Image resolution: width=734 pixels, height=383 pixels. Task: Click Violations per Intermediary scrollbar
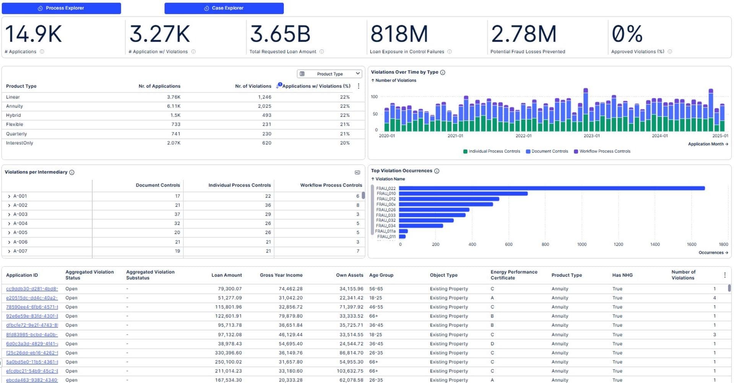click(x=363, y=195)
